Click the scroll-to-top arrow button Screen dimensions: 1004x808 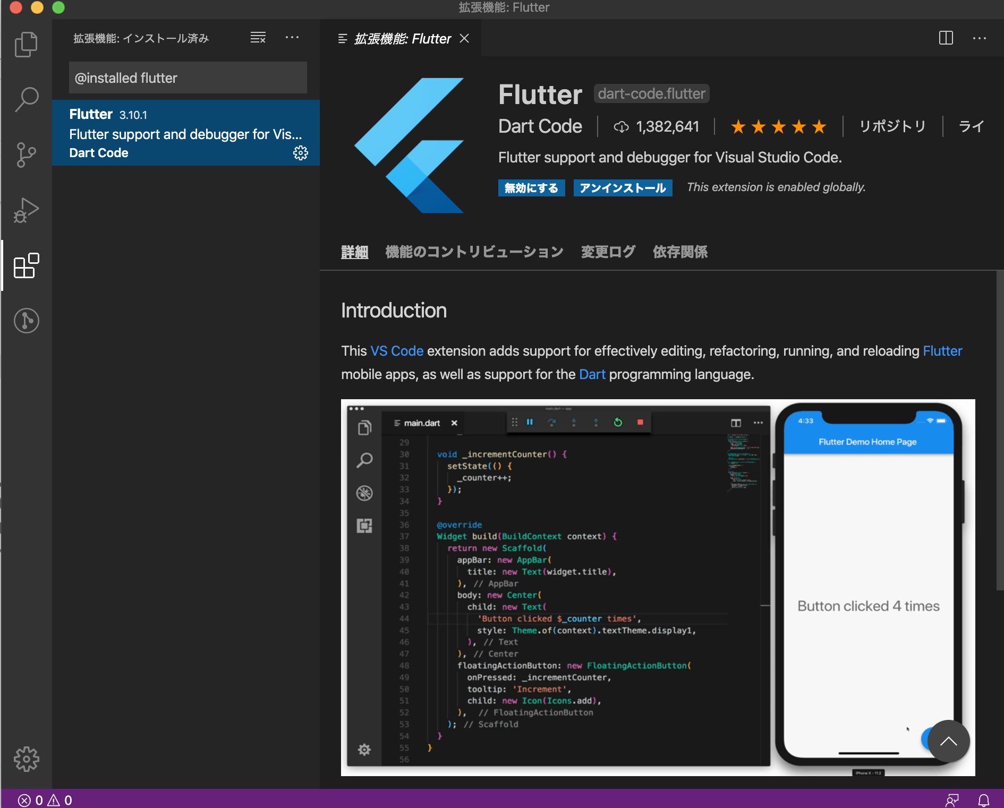pos(948,741)
